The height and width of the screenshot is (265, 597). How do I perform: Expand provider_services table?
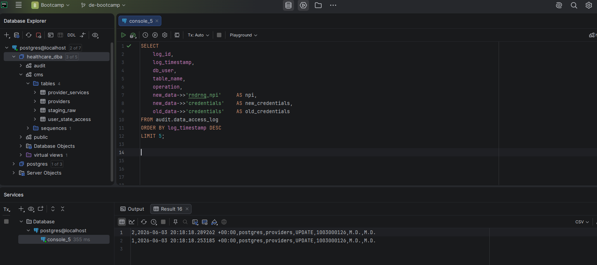click(35, 92)
